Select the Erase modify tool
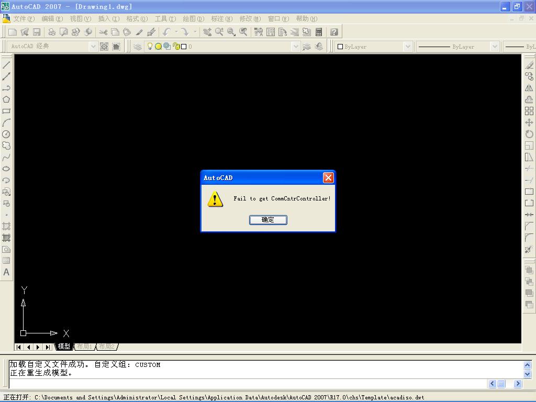 pos(529,65)
